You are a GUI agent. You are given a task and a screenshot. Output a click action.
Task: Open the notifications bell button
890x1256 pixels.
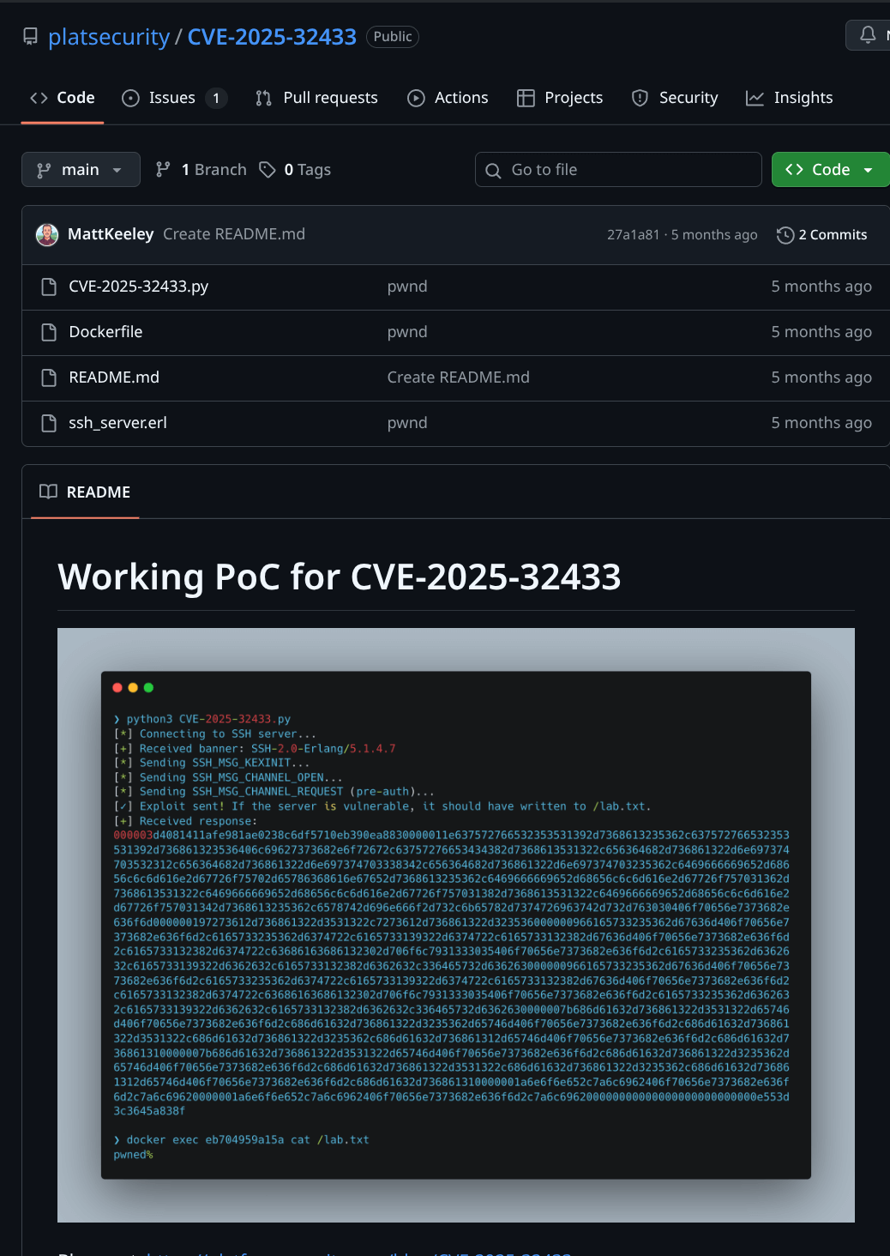tap(868, 34)
